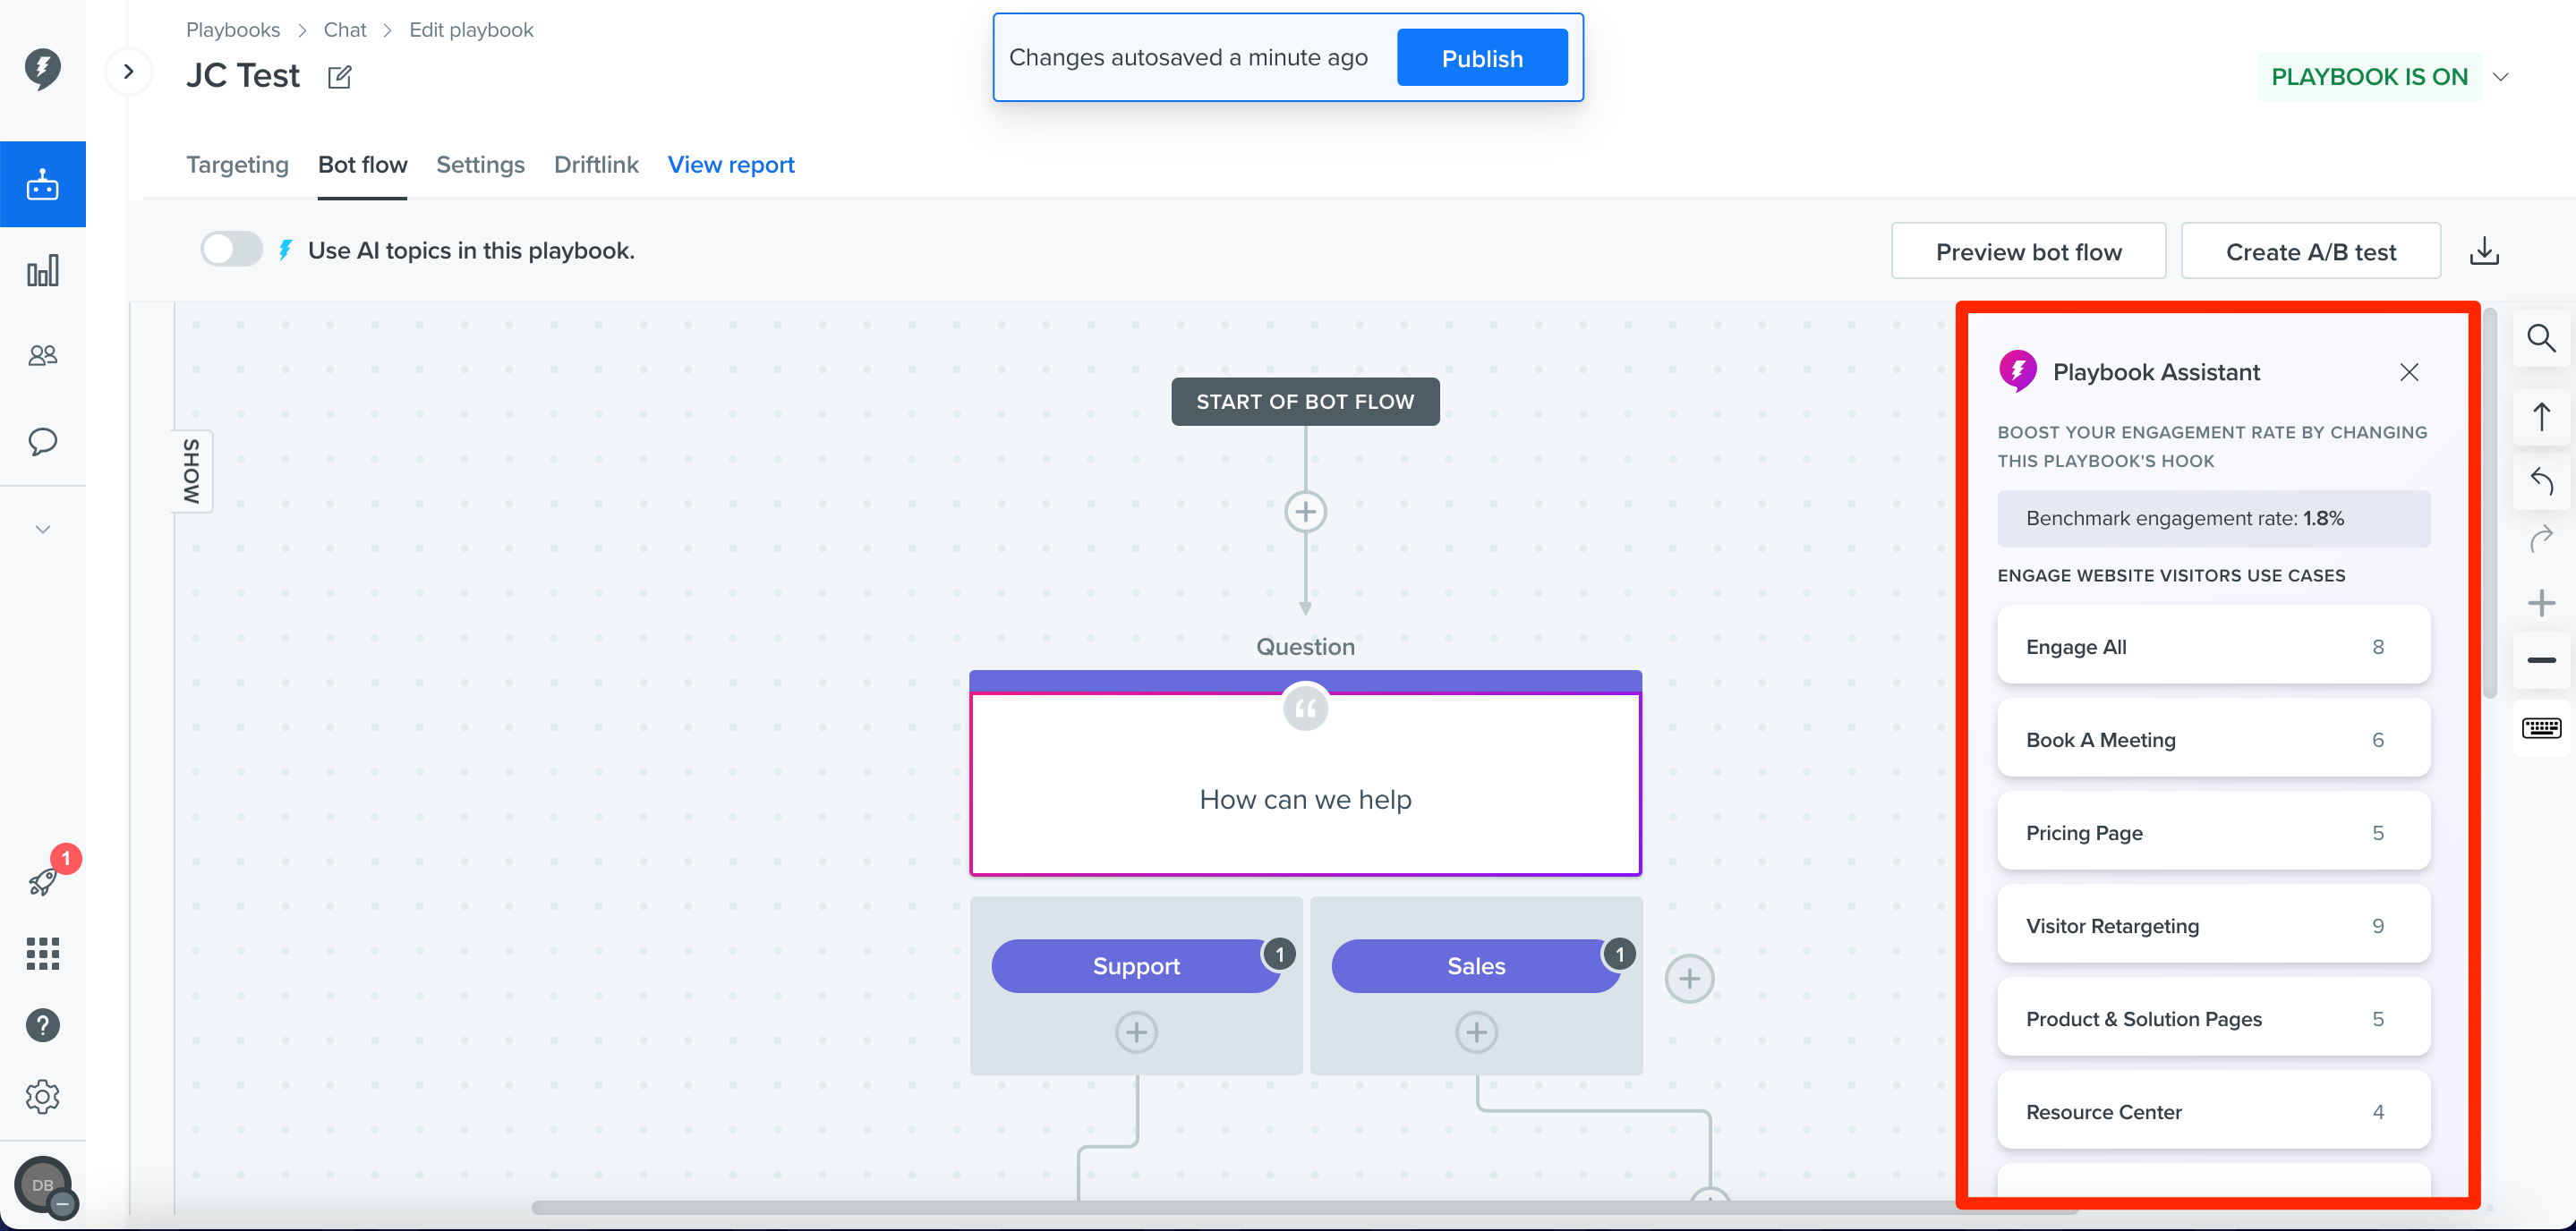Expand the sidebar with the right chevron
2576x1231 pixels.
[x=128, y=71]
